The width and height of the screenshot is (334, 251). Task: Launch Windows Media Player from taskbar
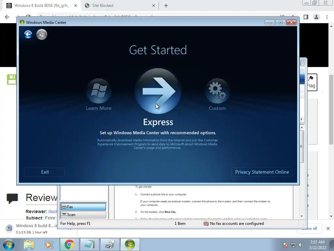coord(48,244)
